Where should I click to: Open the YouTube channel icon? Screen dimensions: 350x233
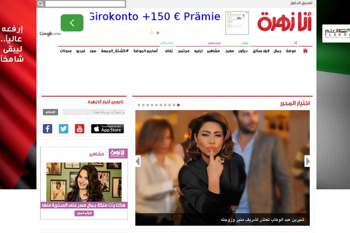(79, 129)
